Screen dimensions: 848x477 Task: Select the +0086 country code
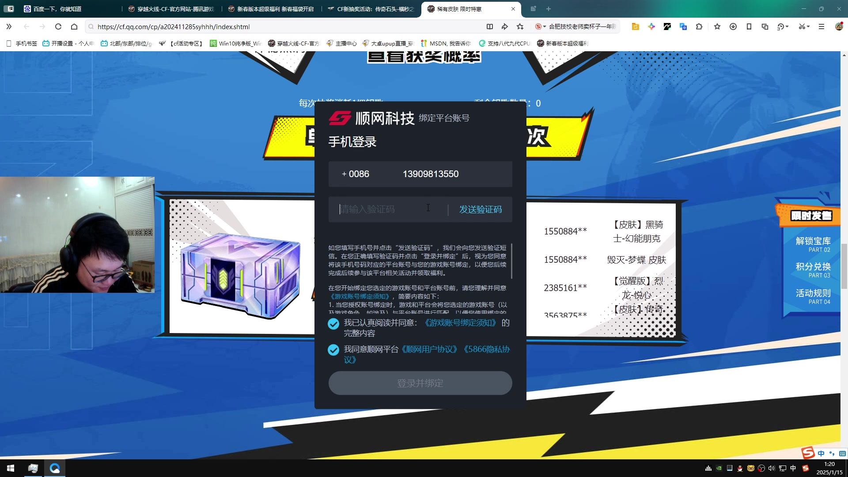(356, 174)
